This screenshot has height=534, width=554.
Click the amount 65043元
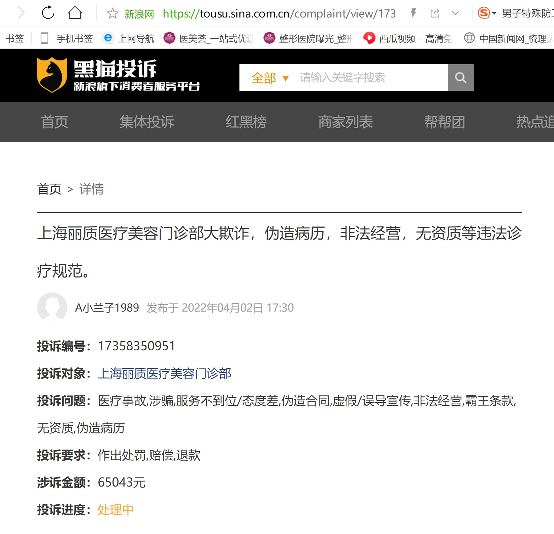point(122,483)
